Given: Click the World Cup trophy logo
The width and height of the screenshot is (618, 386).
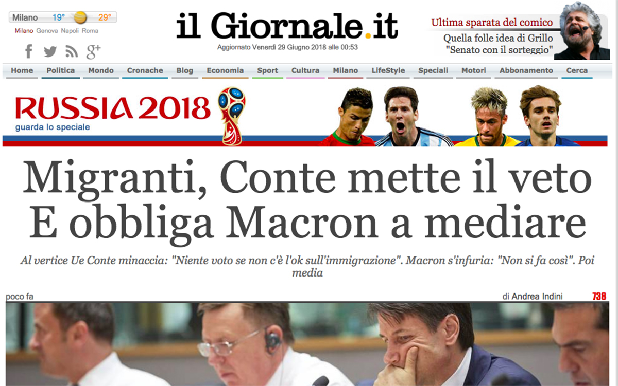Looking at the screenshot, I should (231, 116).
